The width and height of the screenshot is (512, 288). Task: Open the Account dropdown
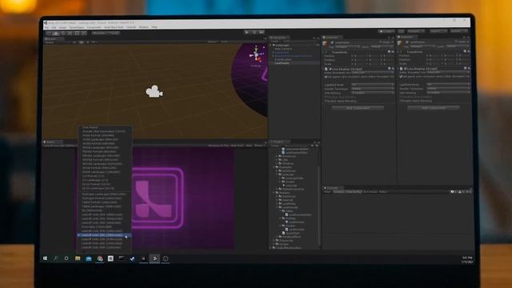416,31
